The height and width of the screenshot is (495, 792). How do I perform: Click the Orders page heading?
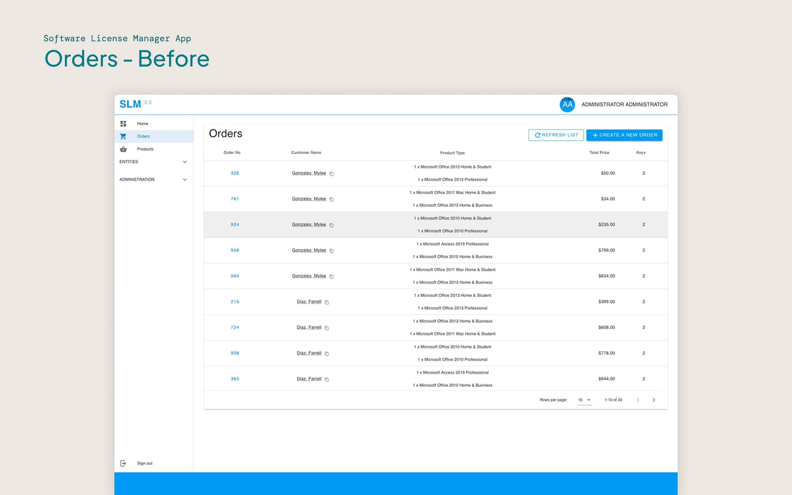coord(226,134)
